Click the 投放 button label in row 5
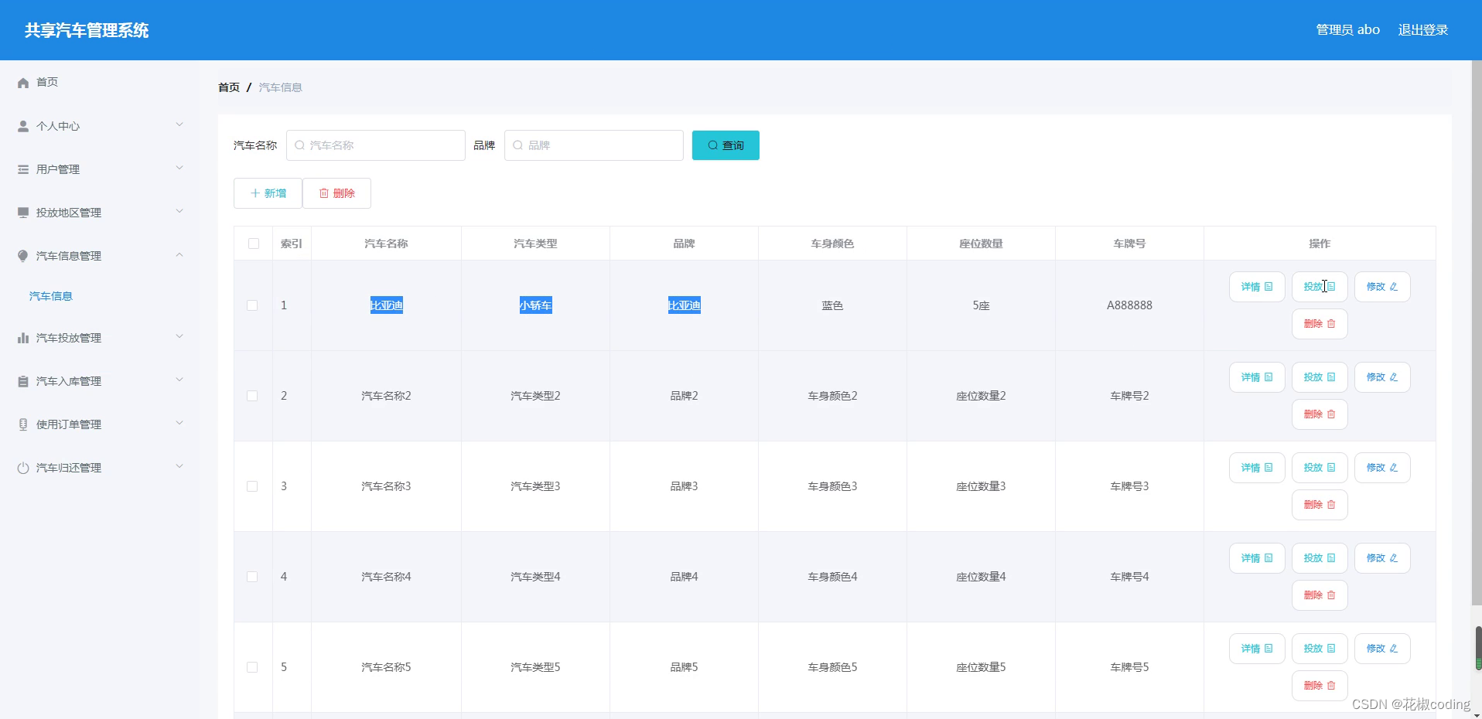Image resolution: width=1482 pixels, height=719 pixels. click(x=1313, y=649)
